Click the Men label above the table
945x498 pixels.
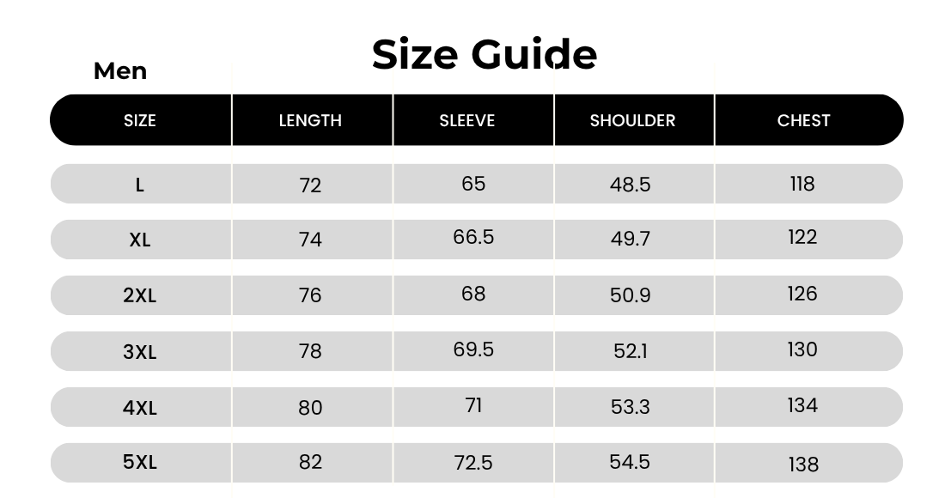click(x=120, y=71)
